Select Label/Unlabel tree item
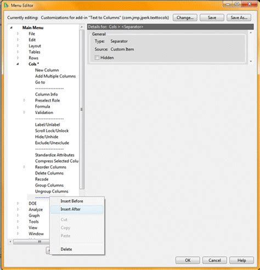 pos(48,125)
